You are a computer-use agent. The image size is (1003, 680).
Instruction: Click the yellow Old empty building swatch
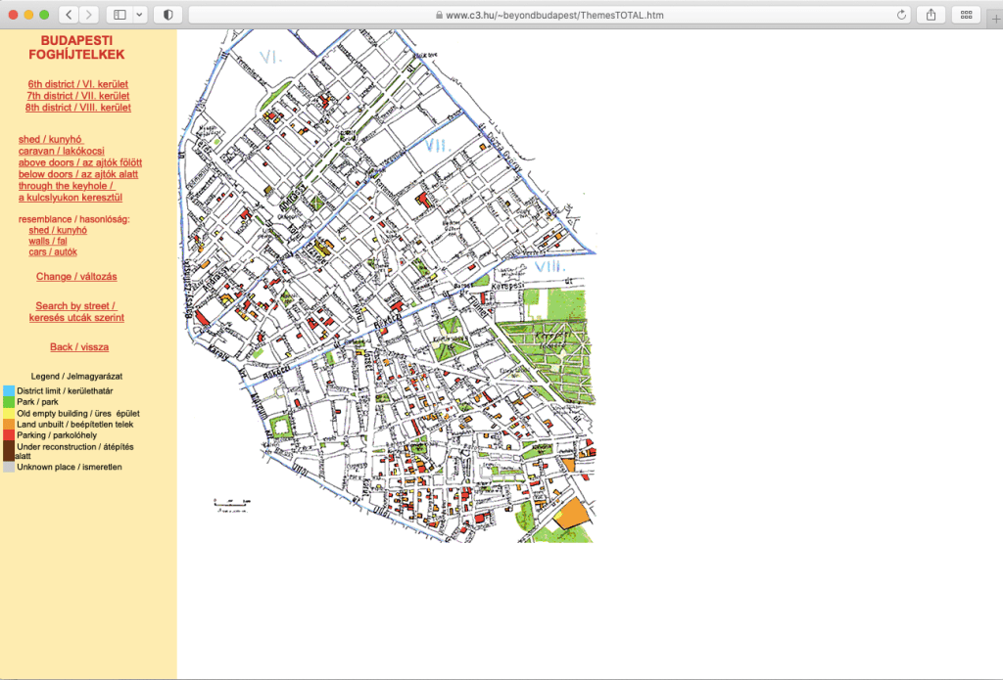tap(8, 414)
